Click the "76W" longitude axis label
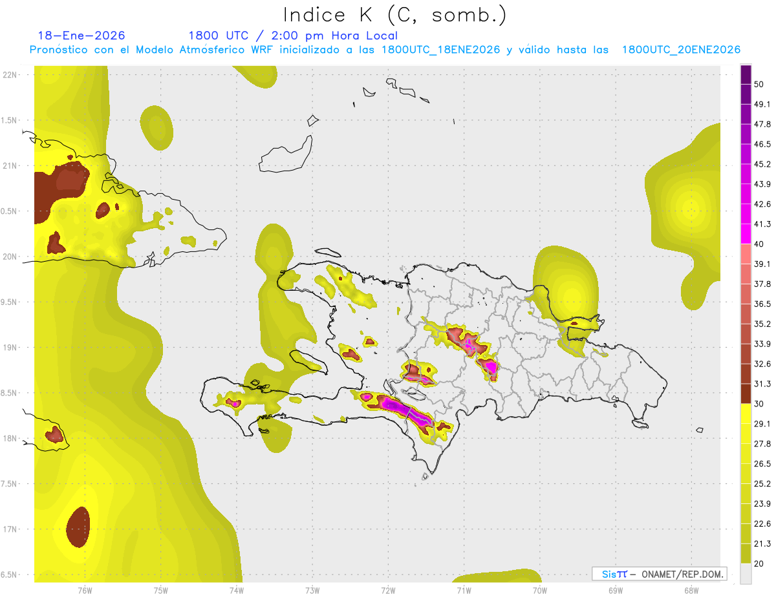This screenshot has width=776, height=599. coord(85,591)
